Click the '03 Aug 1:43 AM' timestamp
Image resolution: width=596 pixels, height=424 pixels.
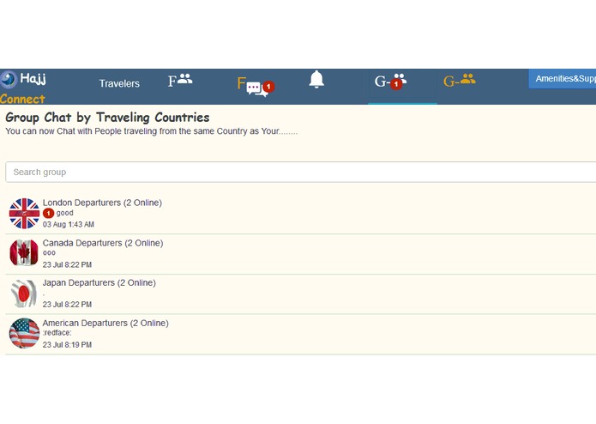point(69,224)
